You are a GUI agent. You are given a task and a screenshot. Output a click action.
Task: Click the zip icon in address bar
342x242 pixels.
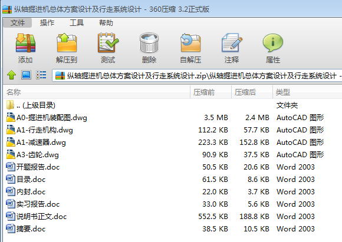(60, 75)
